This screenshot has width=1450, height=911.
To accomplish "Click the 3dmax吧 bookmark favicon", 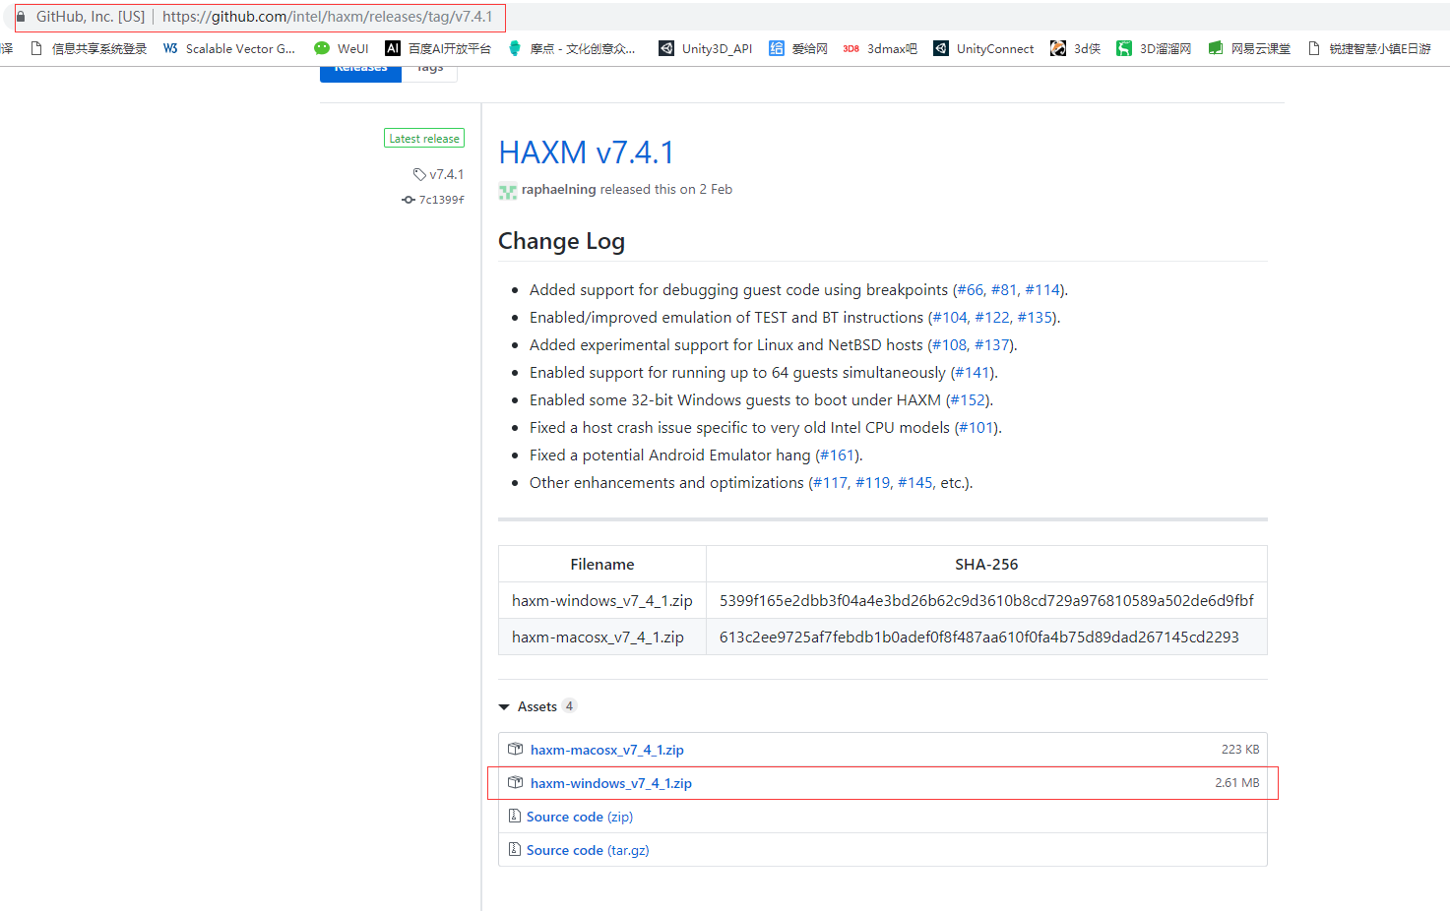I will pyautogui.click(x=851, y=47).
